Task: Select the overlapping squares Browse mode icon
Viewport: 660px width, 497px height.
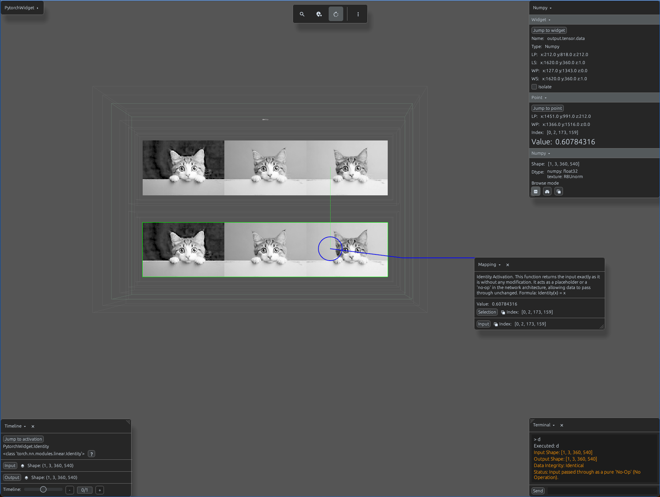Action: pyautogui.click(x=559, y=192)
